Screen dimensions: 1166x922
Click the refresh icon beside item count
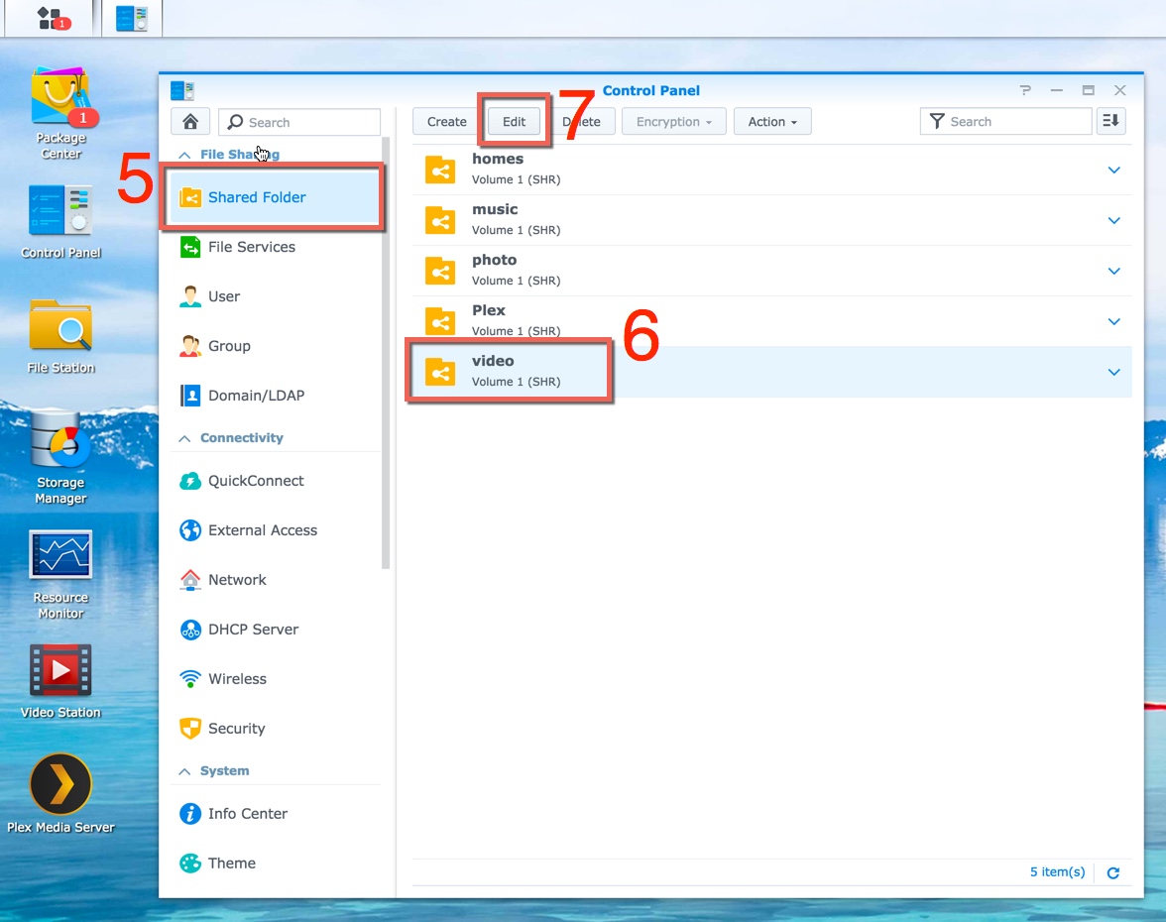pos(1112,872)
